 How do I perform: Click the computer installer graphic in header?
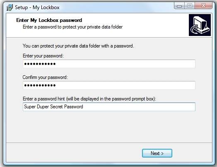200,25
